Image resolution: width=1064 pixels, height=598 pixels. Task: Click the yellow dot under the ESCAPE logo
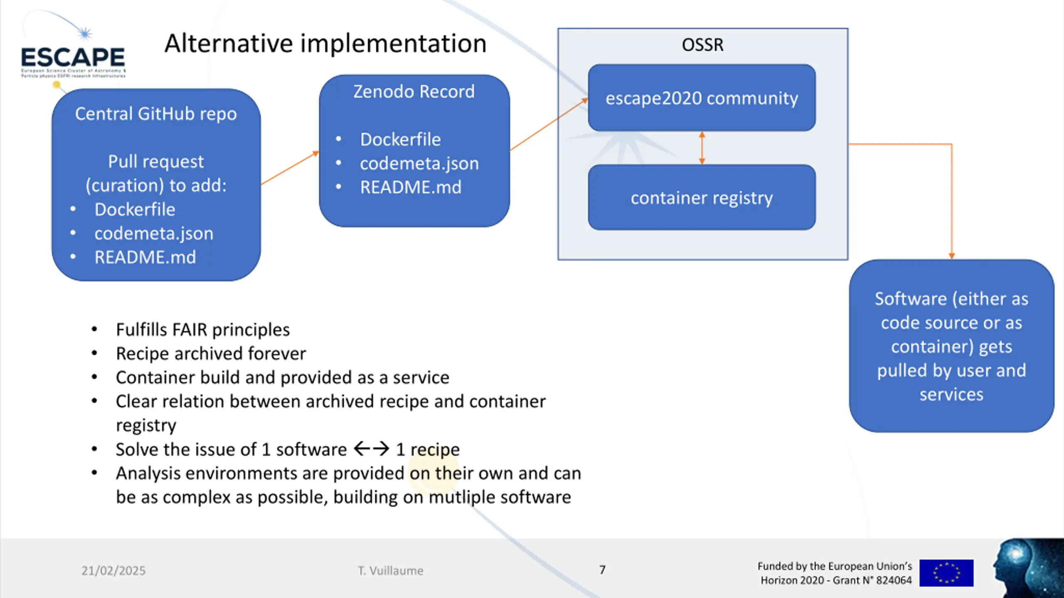click(x=57, y=85)
